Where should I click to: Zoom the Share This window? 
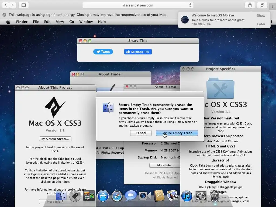90,41
